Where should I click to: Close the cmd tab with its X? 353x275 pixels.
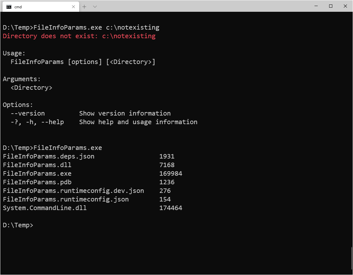(x=73, y=6)
